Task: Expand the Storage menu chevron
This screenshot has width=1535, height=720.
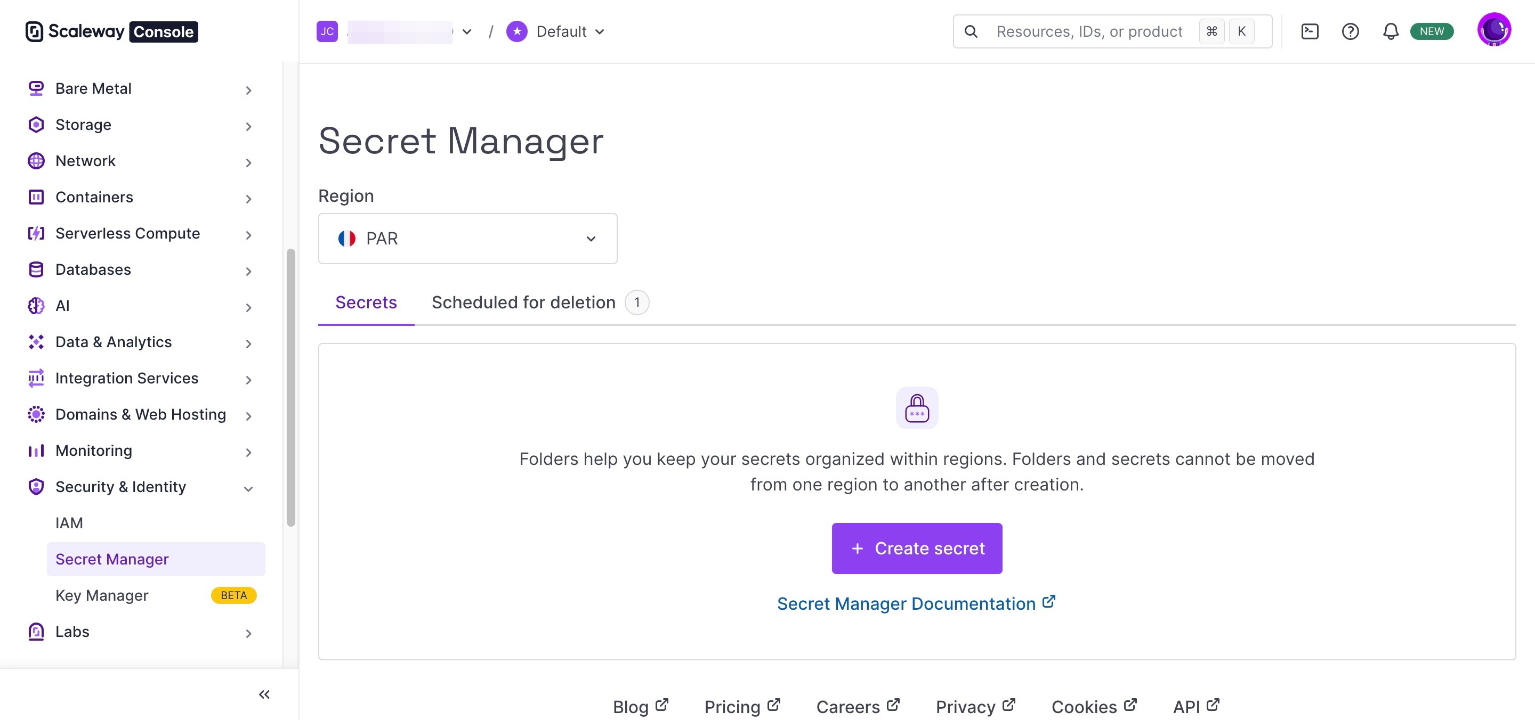Action: coord(248,126)
